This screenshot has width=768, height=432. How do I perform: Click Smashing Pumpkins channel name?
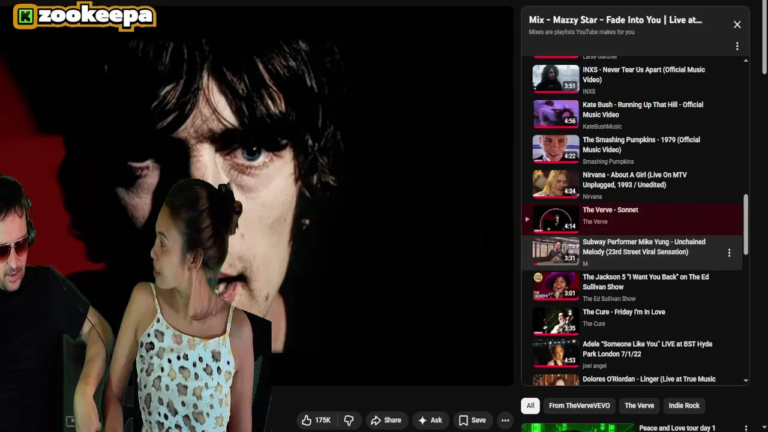(x=608, y=161)
